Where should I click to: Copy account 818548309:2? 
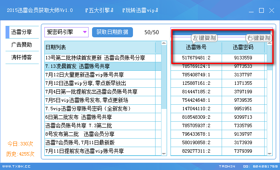[196, 117]
